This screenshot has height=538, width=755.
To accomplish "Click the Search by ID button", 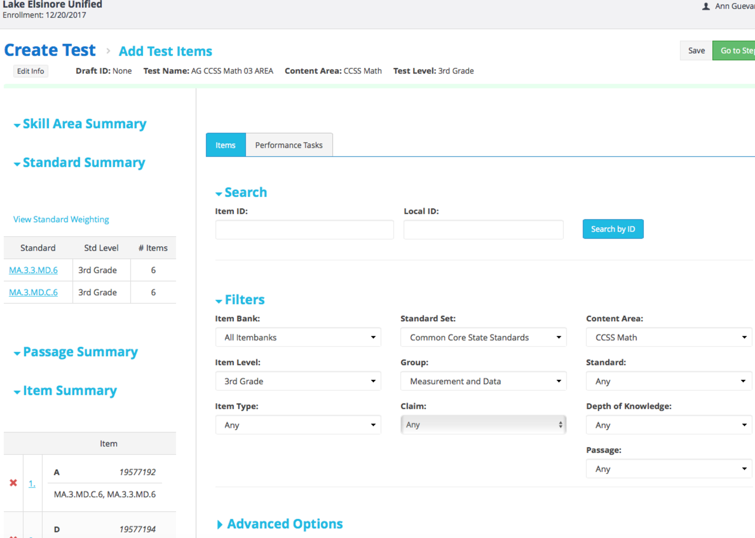I will pos(613,229).
